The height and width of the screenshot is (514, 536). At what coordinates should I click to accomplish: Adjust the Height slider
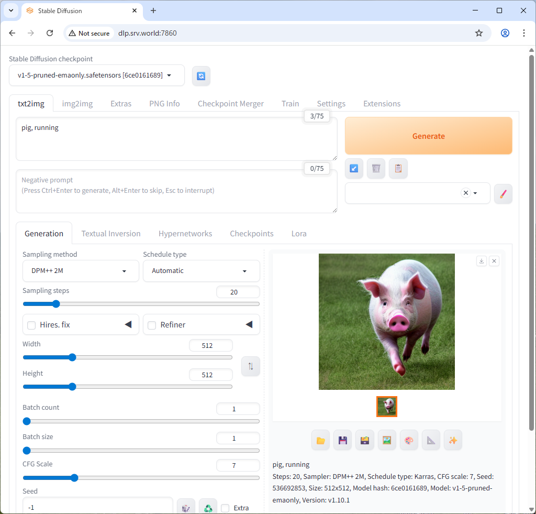point(128,387)
